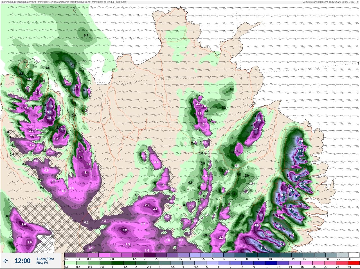Click the 10.3 precipitation value on the map
Viewport: 360px width, 269px height.
pyautogui.click(x=279, y=226)
